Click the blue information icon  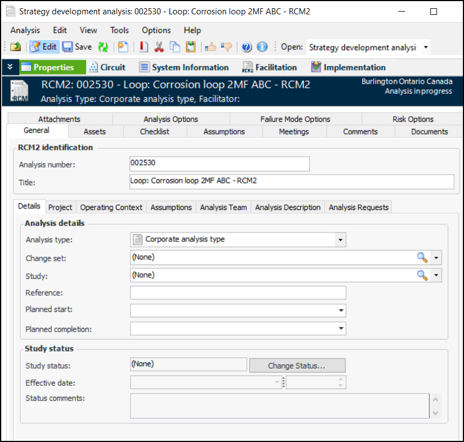pos(262,47)
